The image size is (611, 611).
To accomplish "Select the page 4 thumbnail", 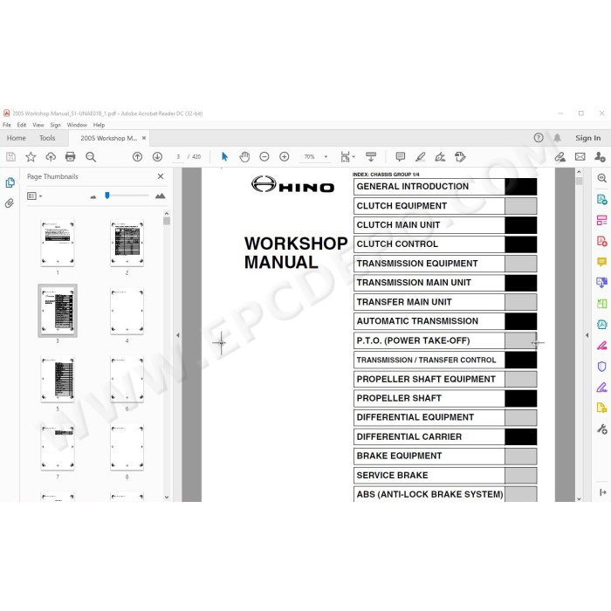I will pos(127,311).
